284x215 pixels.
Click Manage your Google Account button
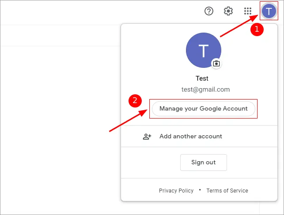(x=204, y=109)
